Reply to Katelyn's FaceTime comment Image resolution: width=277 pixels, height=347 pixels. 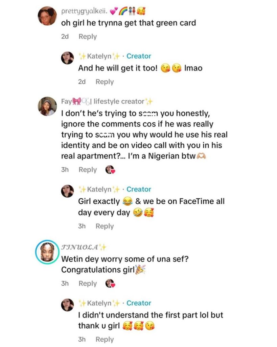pyautogui.click(x=105, y=226)
